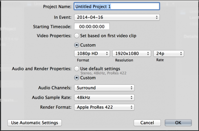This screenshot has height=131, width=199.
Task: Open the 24p Rate dropdown
Action: point(169,54)
